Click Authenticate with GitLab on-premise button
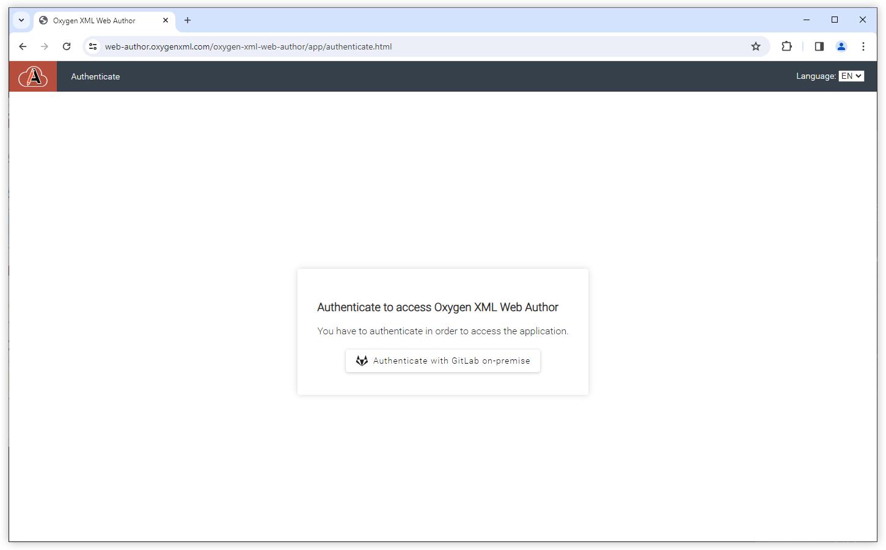Image resolution: width=886 pixels, height=550 pixels. (x=443, y=361)
